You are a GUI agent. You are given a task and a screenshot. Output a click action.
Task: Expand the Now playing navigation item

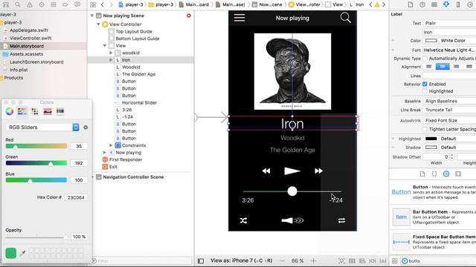click(104, 153)
